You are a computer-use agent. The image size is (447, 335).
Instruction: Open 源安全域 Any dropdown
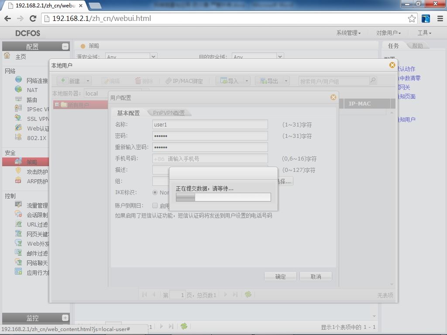pyautogui.click(x=153, y=56)
